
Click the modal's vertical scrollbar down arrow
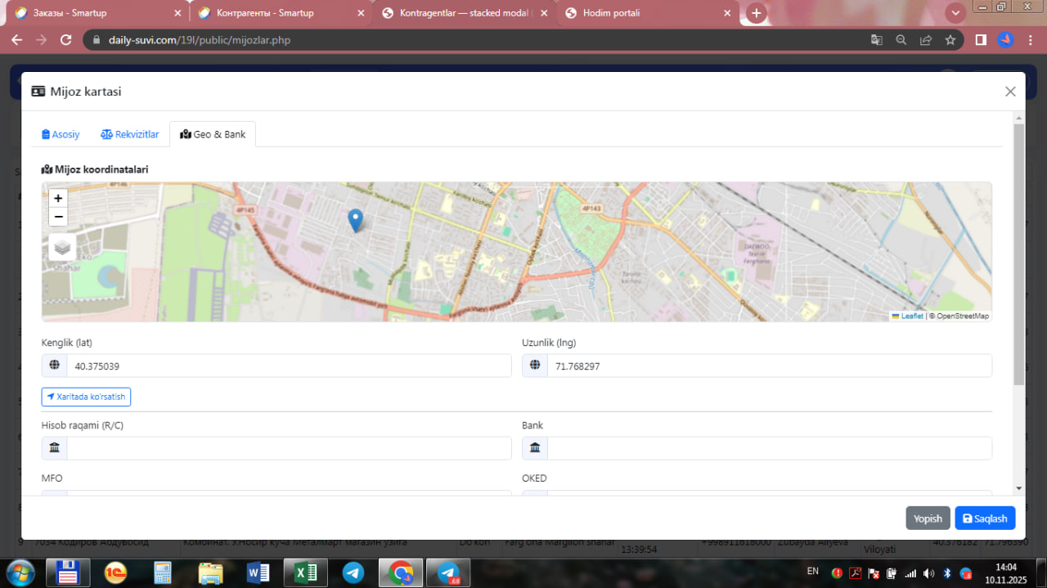click(x=1018, y=488)
